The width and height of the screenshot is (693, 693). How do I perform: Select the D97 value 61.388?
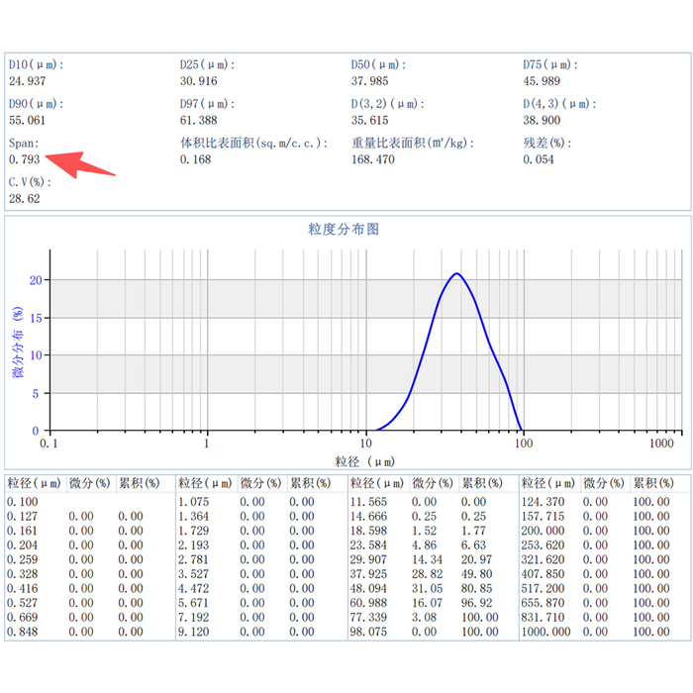pos(198,120)
